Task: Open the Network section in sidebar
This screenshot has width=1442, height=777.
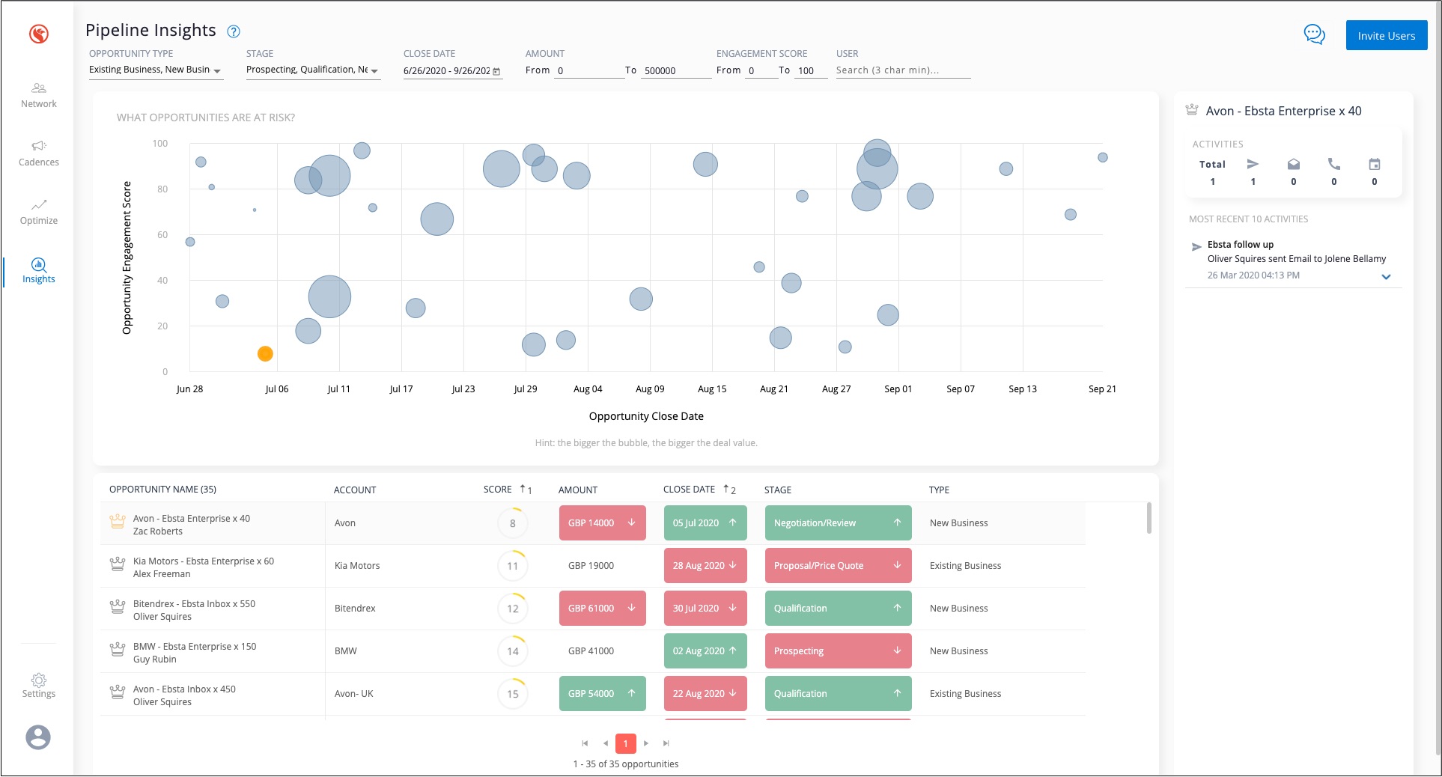Action: tap(39, 95)
